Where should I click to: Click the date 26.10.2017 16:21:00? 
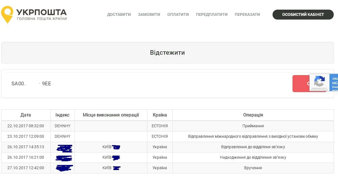click(x=26, y=158)
